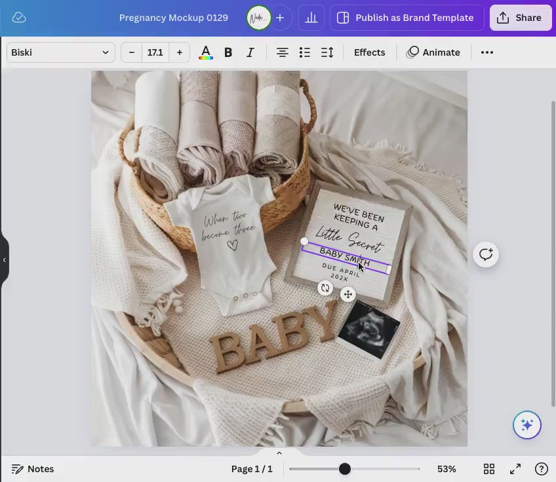Click Publish as Brand Template
This screenshot has height=482, width=556.
tap(406, 18)
